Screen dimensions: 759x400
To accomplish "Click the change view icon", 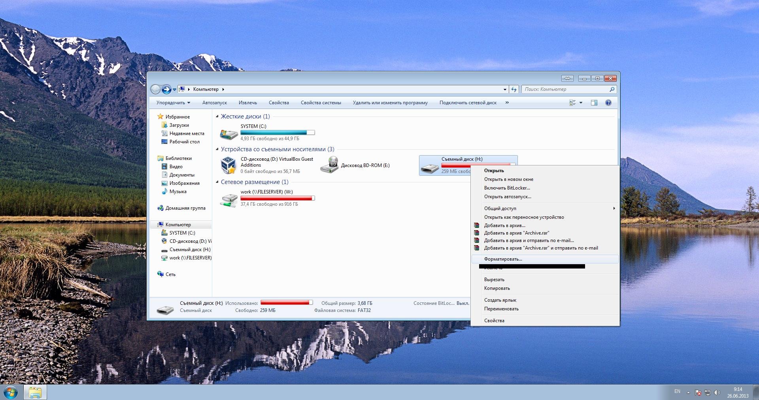I will click(572, 103).
